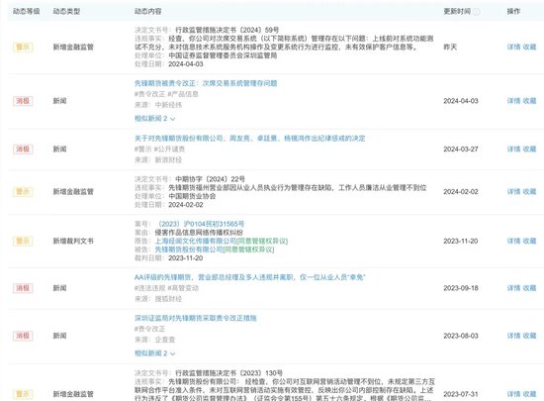The image size is (544, 401).
Task: Open plaintiff 上海经闻文化传播有限公司 link
Action: 195,241
